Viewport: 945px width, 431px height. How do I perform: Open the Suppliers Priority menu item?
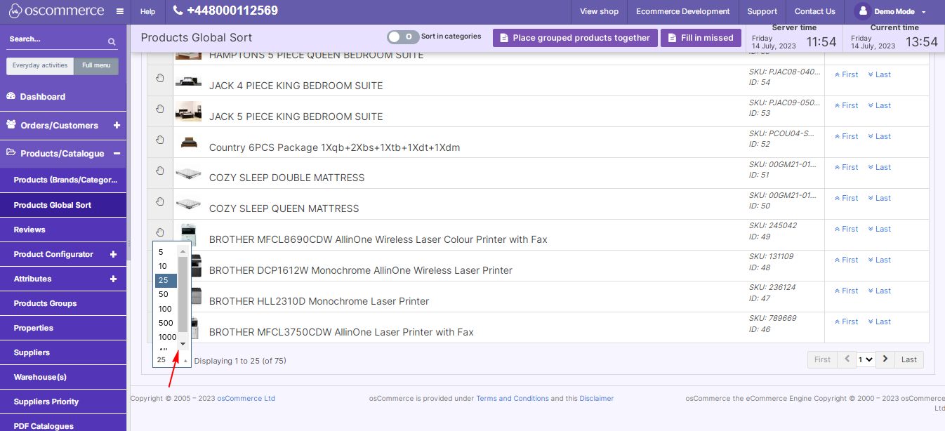(x=63, y=402)
